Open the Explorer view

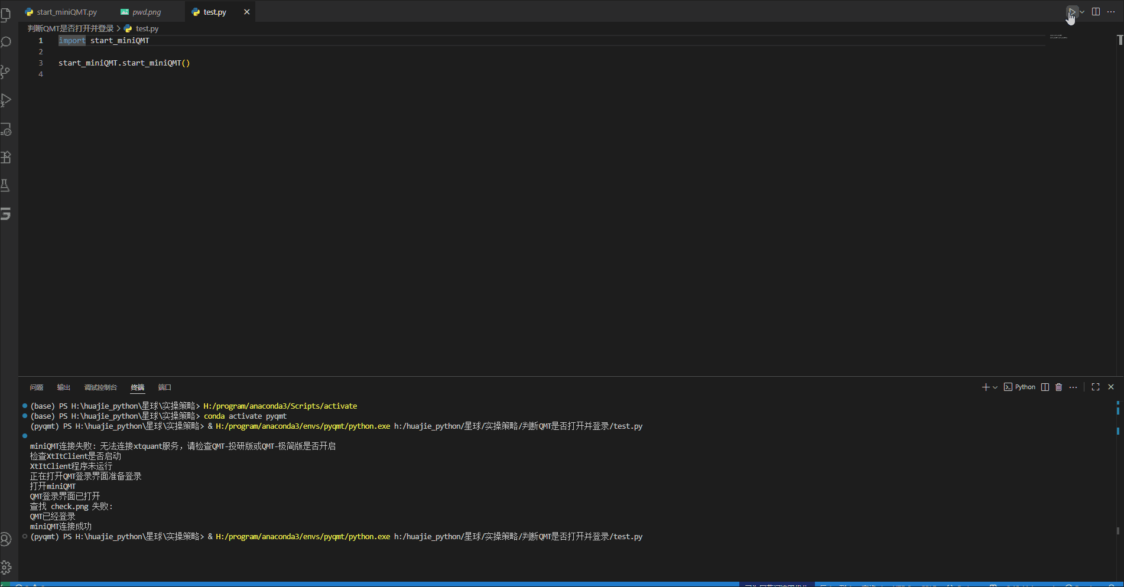coord(7,14)
